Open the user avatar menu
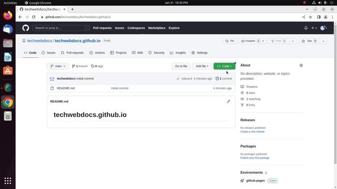Screen dimensions: 337x189 (323, 28)
